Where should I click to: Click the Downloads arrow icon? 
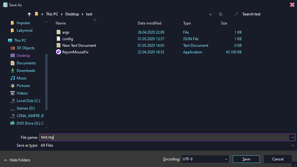pos(13,70)
